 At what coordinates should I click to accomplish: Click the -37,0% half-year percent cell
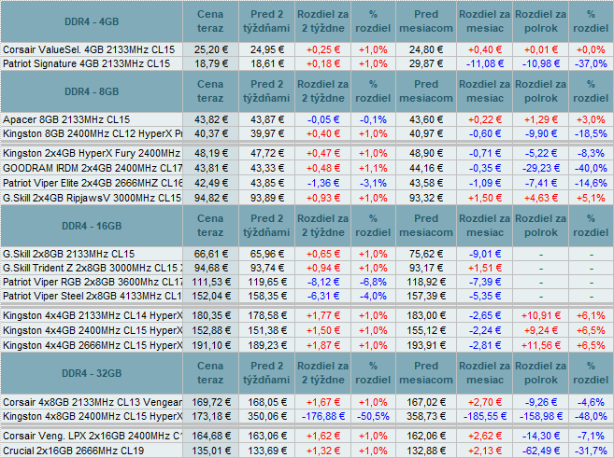point(591,63)
